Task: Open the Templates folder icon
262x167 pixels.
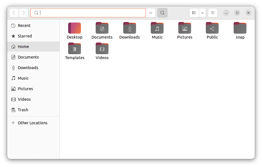Action: [x=75, y=49]
